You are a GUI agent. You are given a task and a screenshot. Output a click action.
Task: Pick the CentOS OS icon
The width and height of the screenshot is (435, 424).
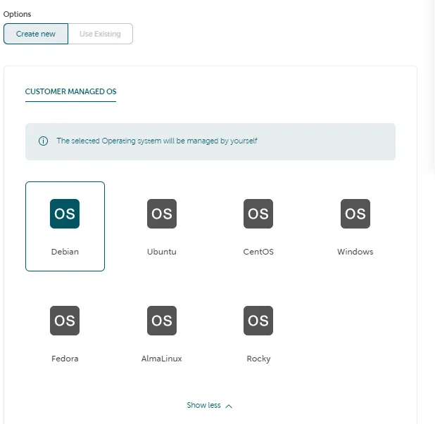tap(258, 214)
